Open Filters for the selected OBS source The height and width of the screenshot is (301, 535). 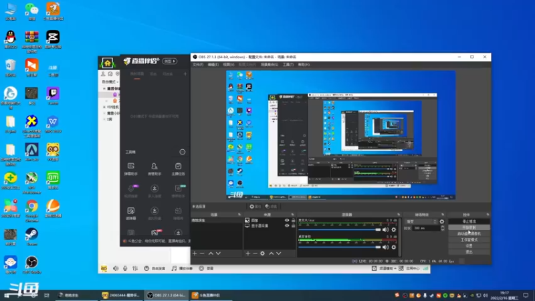point(272,207)
